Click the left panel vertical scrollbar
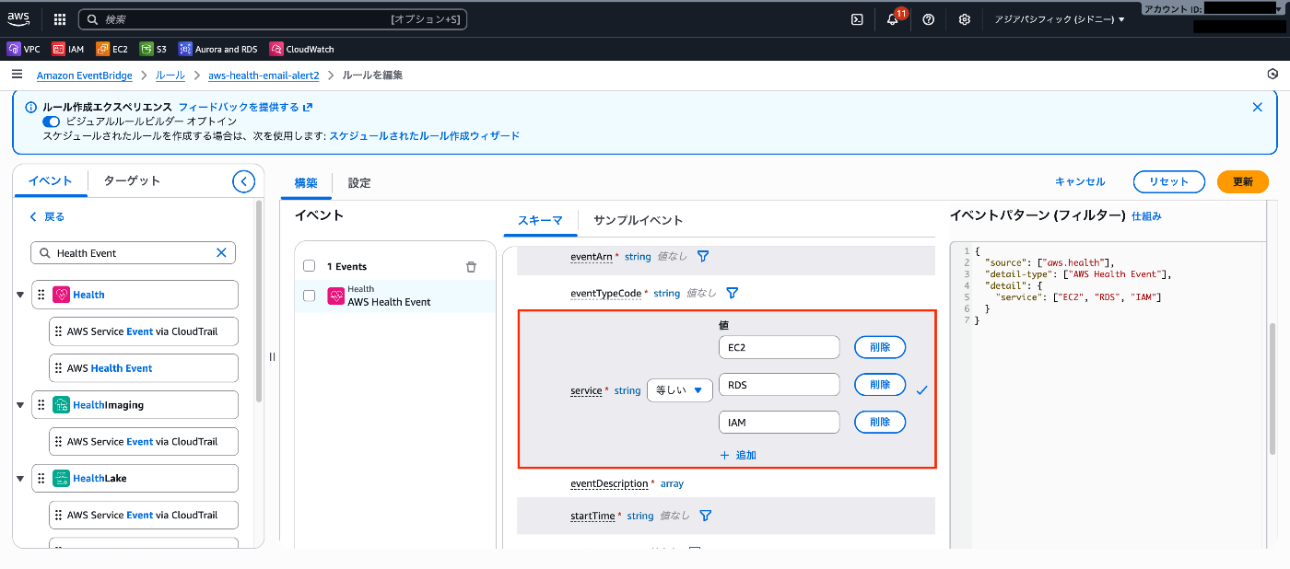The width and height of the screenshot is (1290, 569). pos(260,302)
